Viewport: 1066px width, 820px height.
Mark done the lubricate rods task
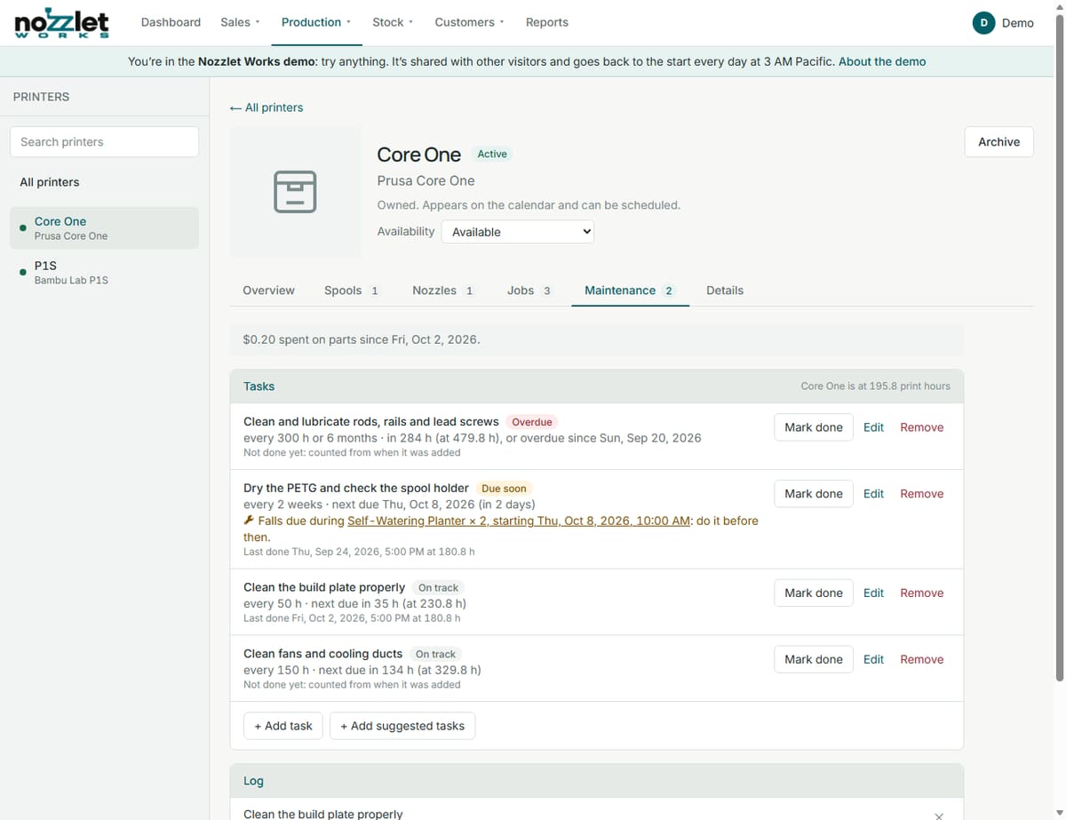pos(814,427)
